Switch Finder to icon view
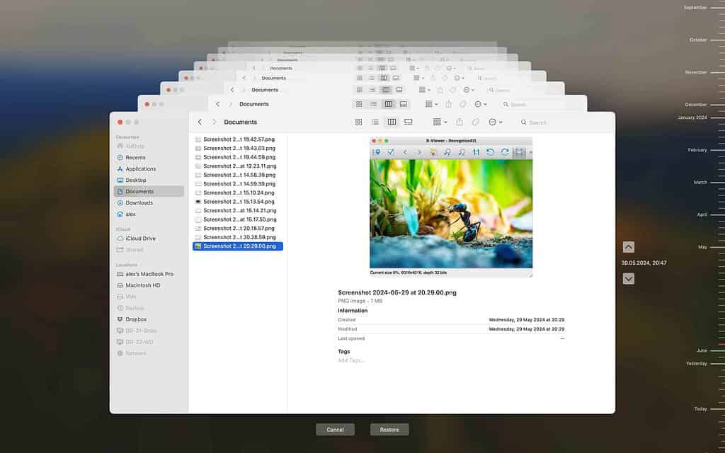The width and height of the screenshot is (725, 453). (359, 122)
